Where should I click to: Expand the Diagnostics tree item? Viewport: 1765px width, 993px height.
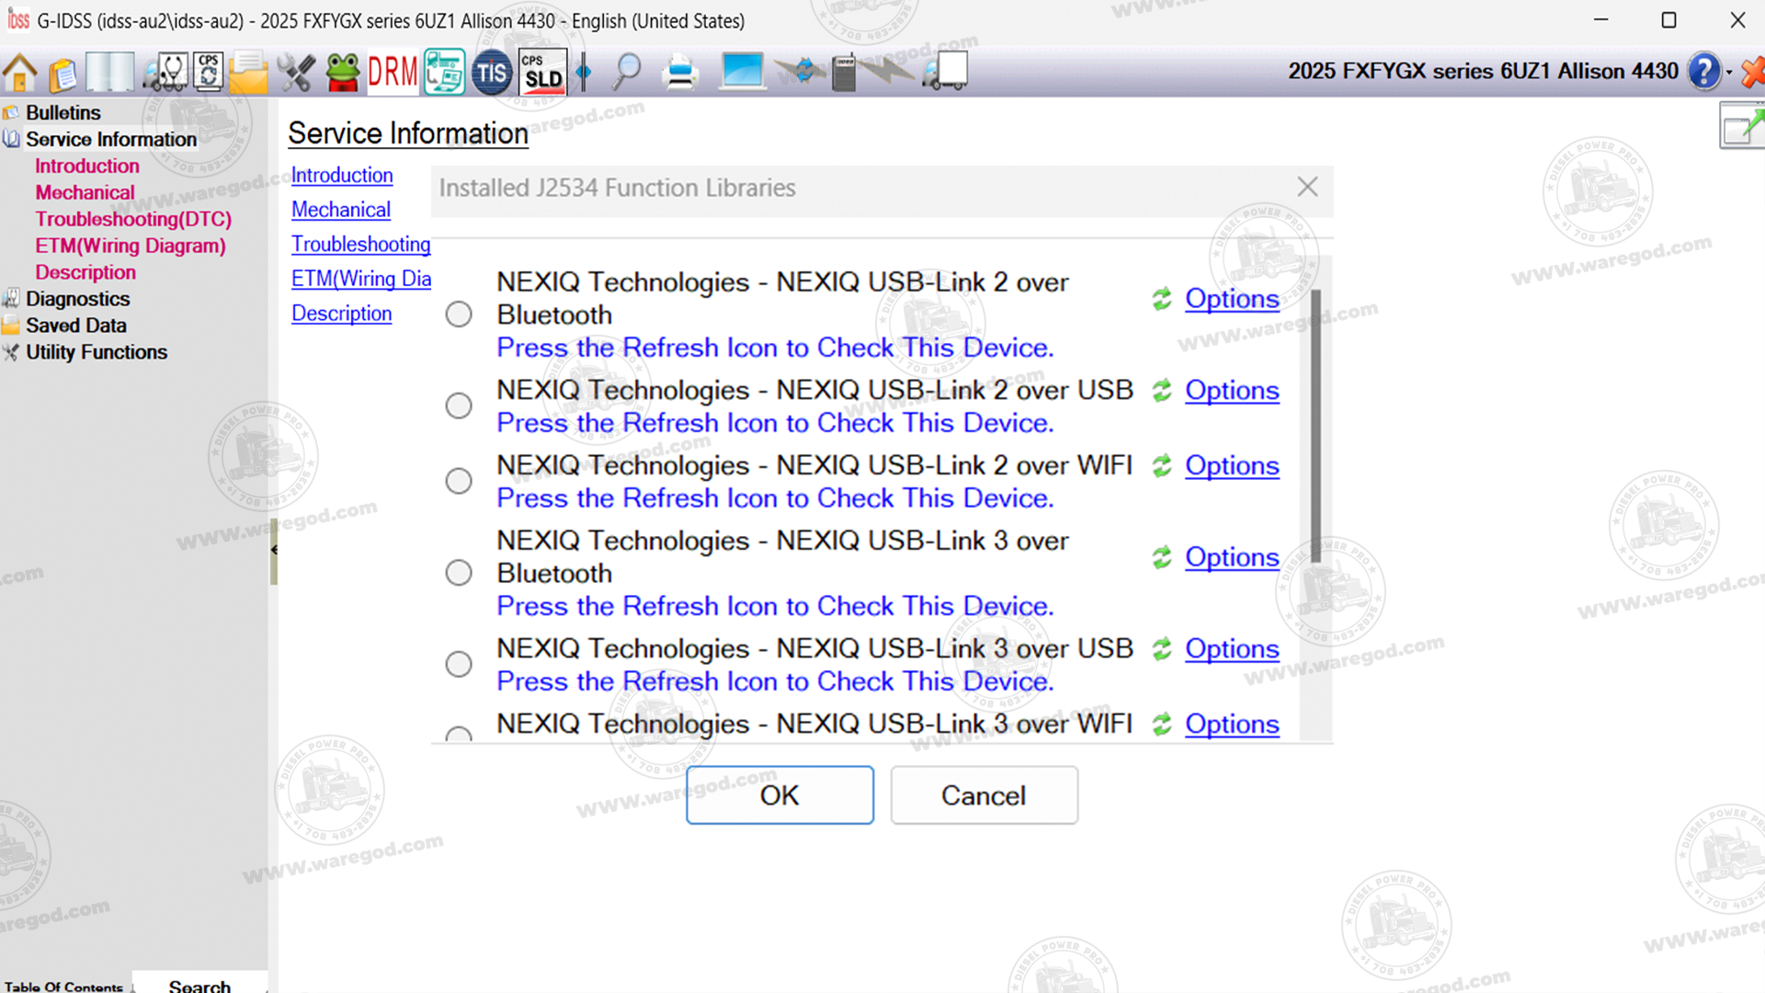[77, 299]
